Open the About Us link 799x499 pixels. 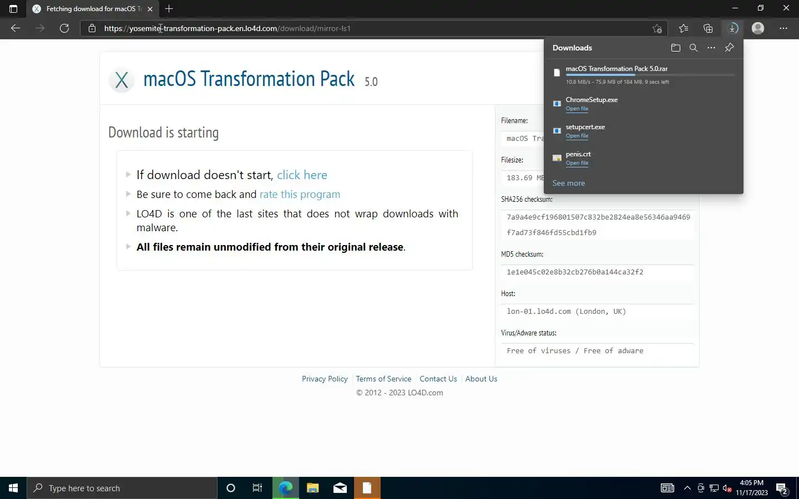coord(481,379)
